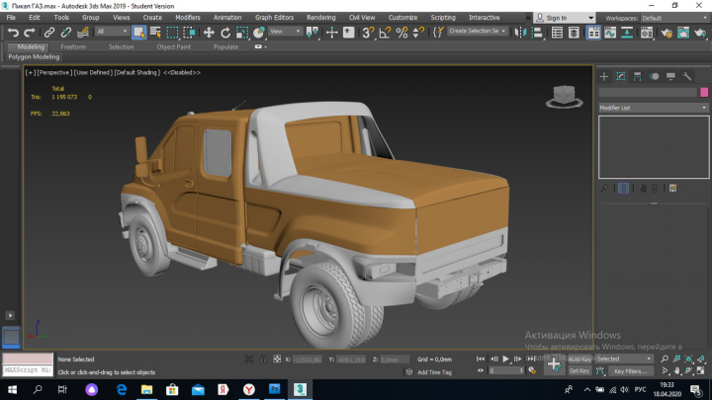Open the Workspaces Default dropdown

click(672, 18)
